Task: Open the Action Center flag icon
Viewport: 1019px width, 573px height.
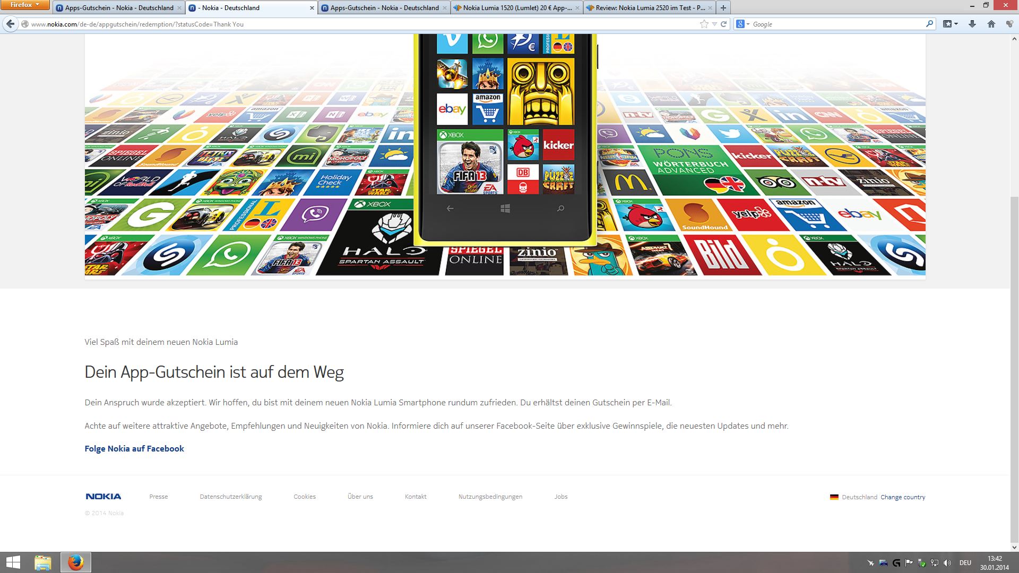Action: (x=909, y=563)
